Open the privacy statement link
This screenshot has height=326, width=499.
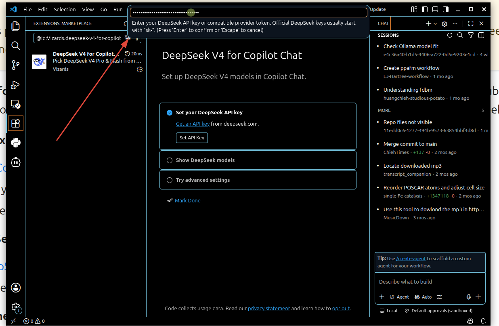(269, 309)
